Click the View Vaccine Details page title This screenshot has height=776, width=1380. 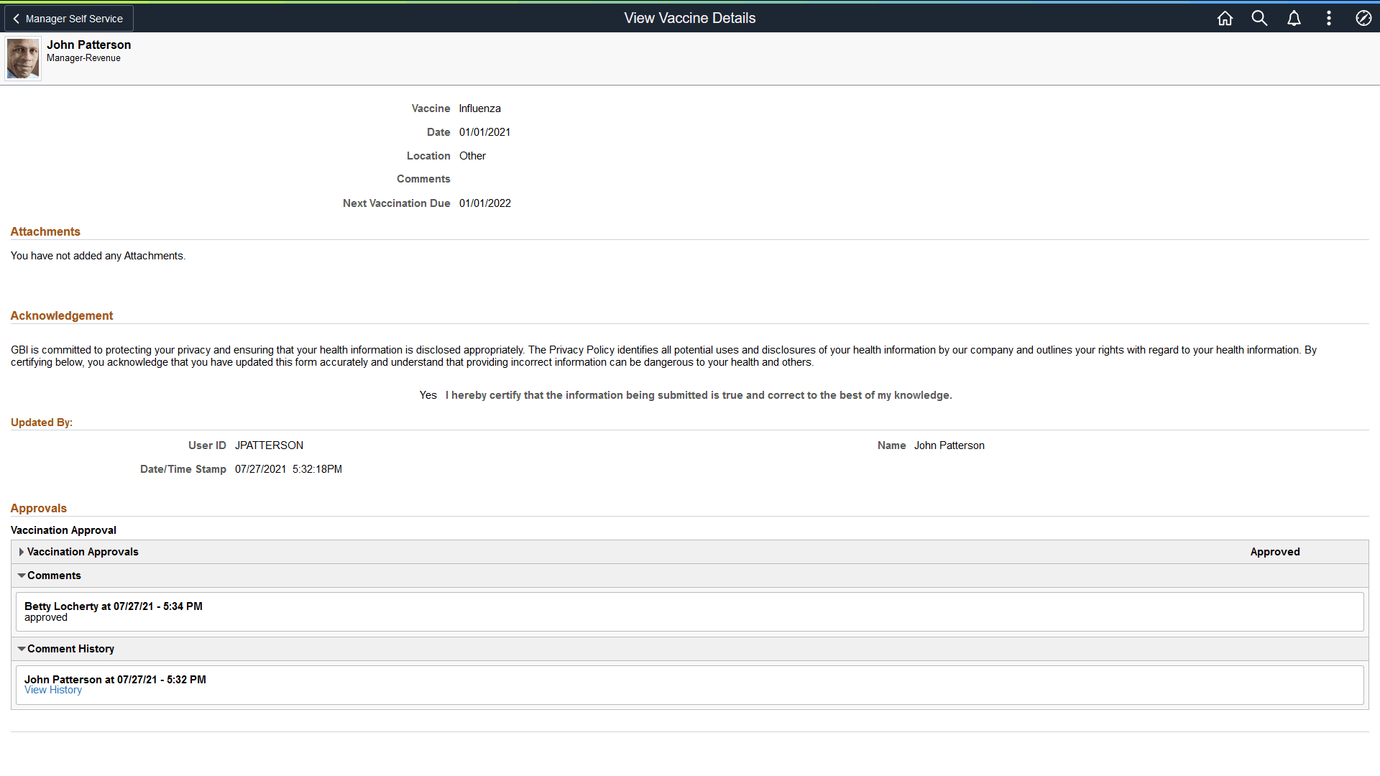pos(689,19)
